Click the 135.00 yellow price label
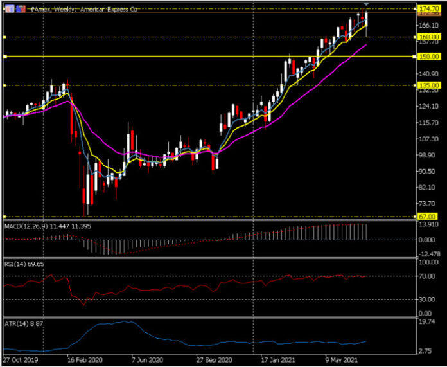This screenshot has height=367, width=447. [x=428, y=85]
